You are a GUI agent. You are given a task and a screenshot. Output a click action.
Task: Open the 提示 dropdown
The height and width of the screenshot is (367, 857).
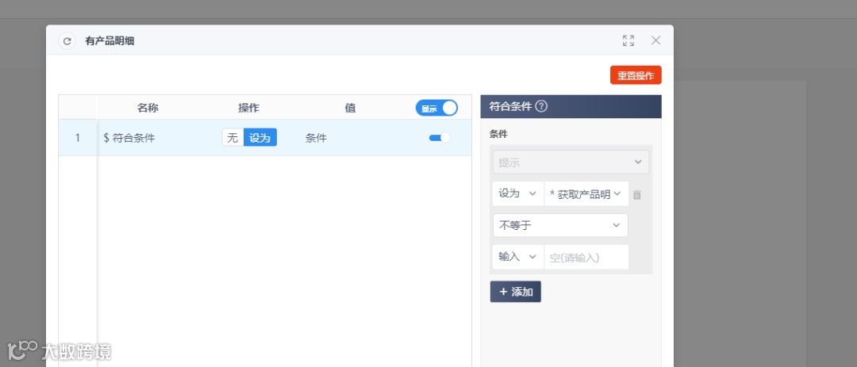(x=571, y=162)
